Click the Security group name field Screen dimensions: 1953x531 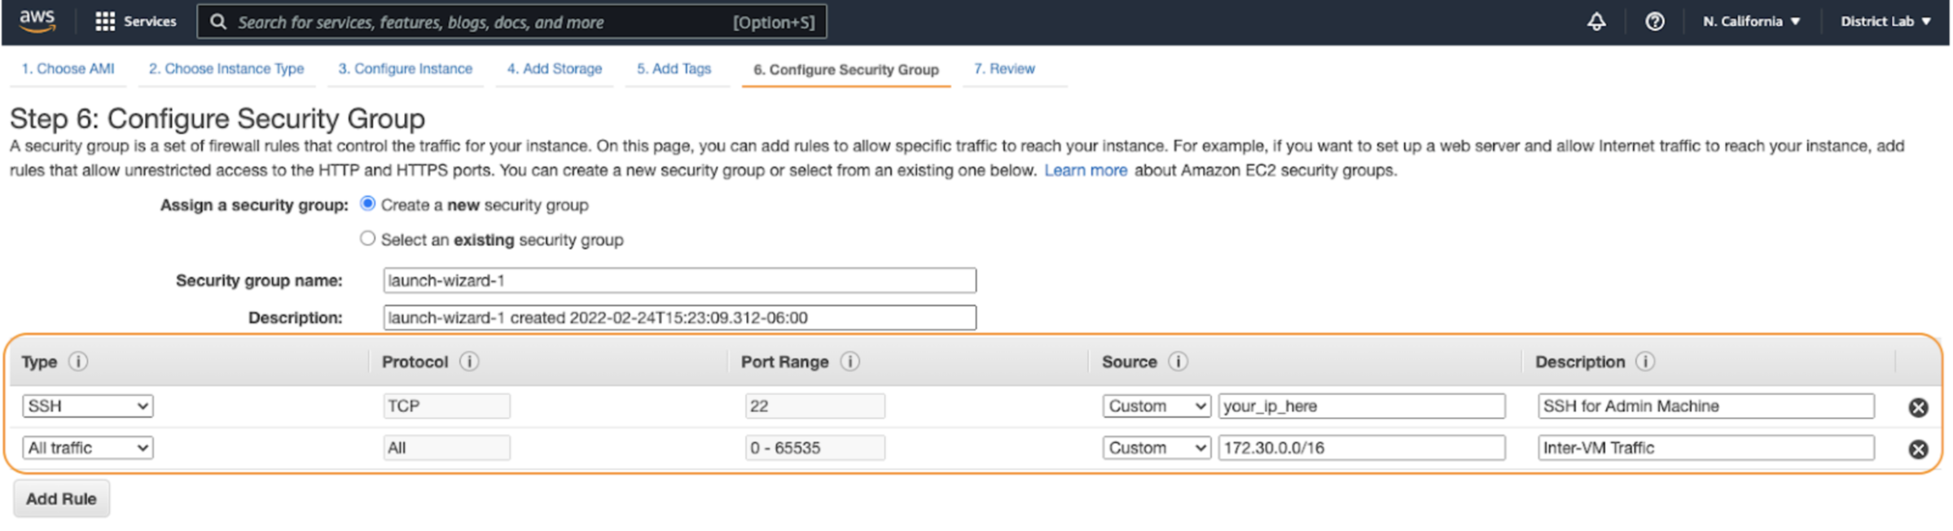[x=679, y=280]
